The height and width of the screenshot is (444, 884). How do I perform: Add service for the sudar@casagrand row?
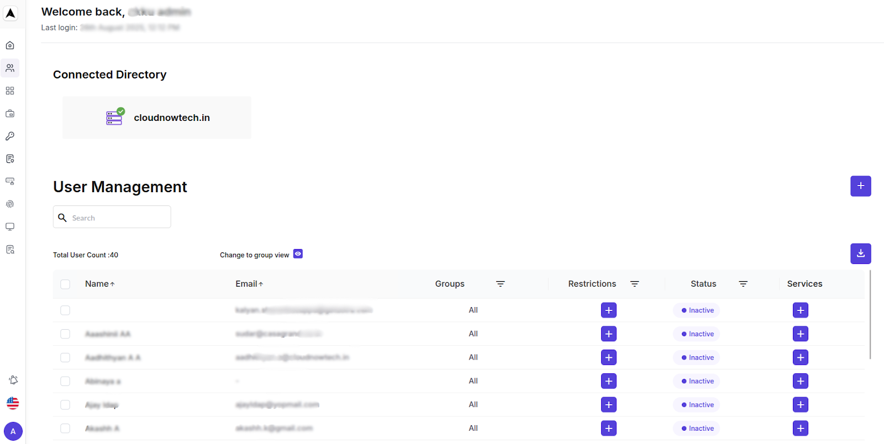point(801,334)
